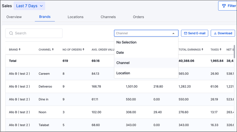Click the Send E-mail button
This screenshot has height=132, width=237.
coord(195,33)
